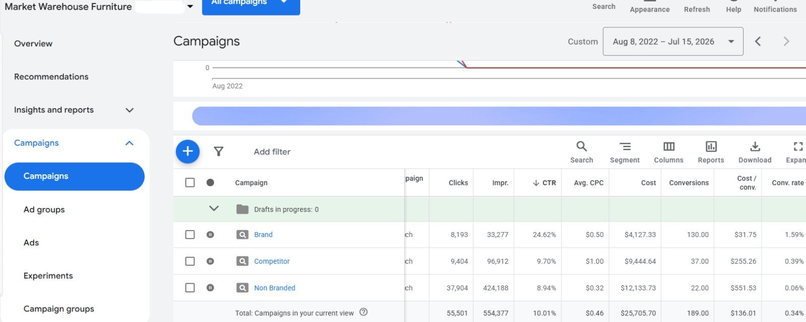
Task: Check the Competitor campaign checkbox
Action: point(190,261)
